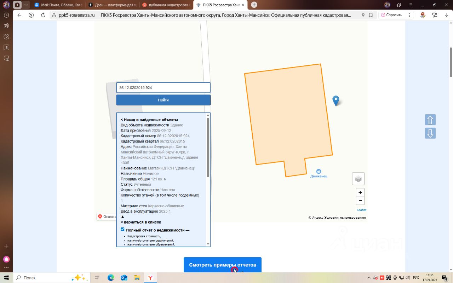453x283 pixels.
Task: Open the notification center icon
Action: (x=446, y=278)
